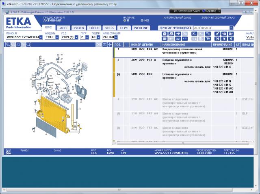This screenshot has height=194, width=260.
Task: Expand the ДРУГИЕ ФУНКЦИИ menu
Action: click(x=175, y=28)
